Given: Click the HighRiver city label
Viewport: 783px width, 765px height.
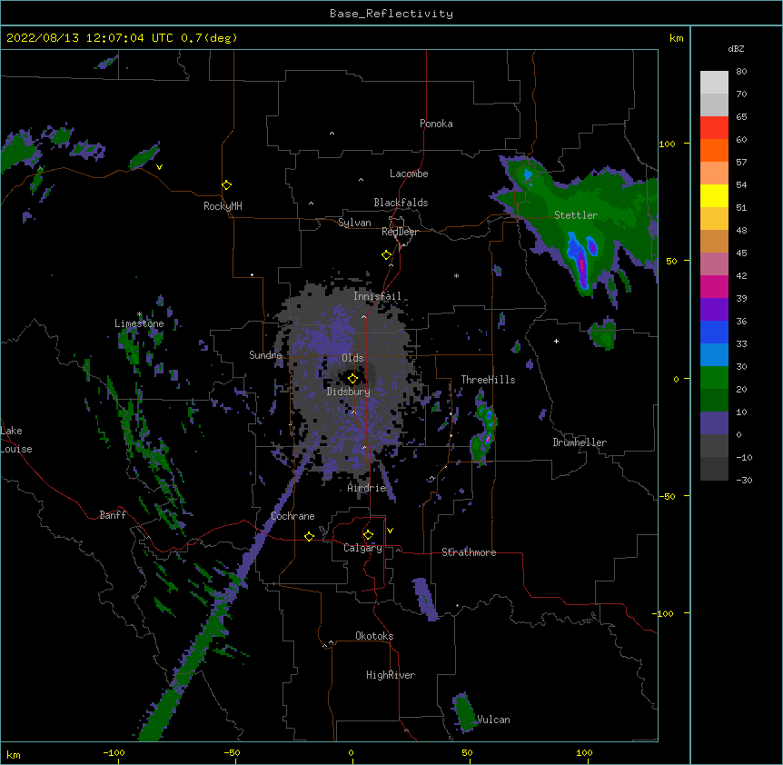Looking at the screenshot, I should 391,675.
